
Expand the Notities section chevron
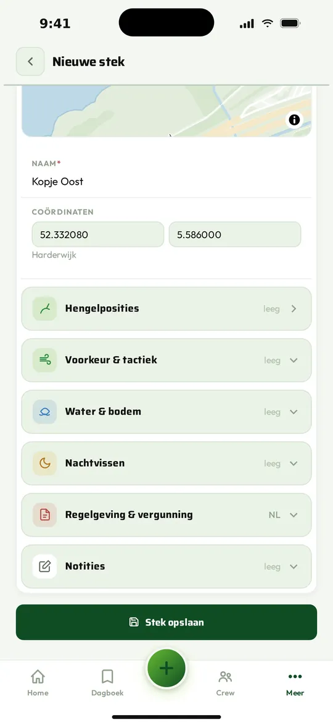point(294,566)
